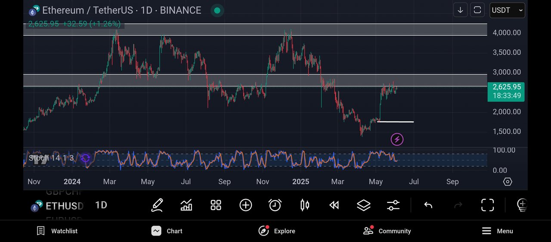
Task: Open chart settings sliders icon
Action: (x=393, y=205)
